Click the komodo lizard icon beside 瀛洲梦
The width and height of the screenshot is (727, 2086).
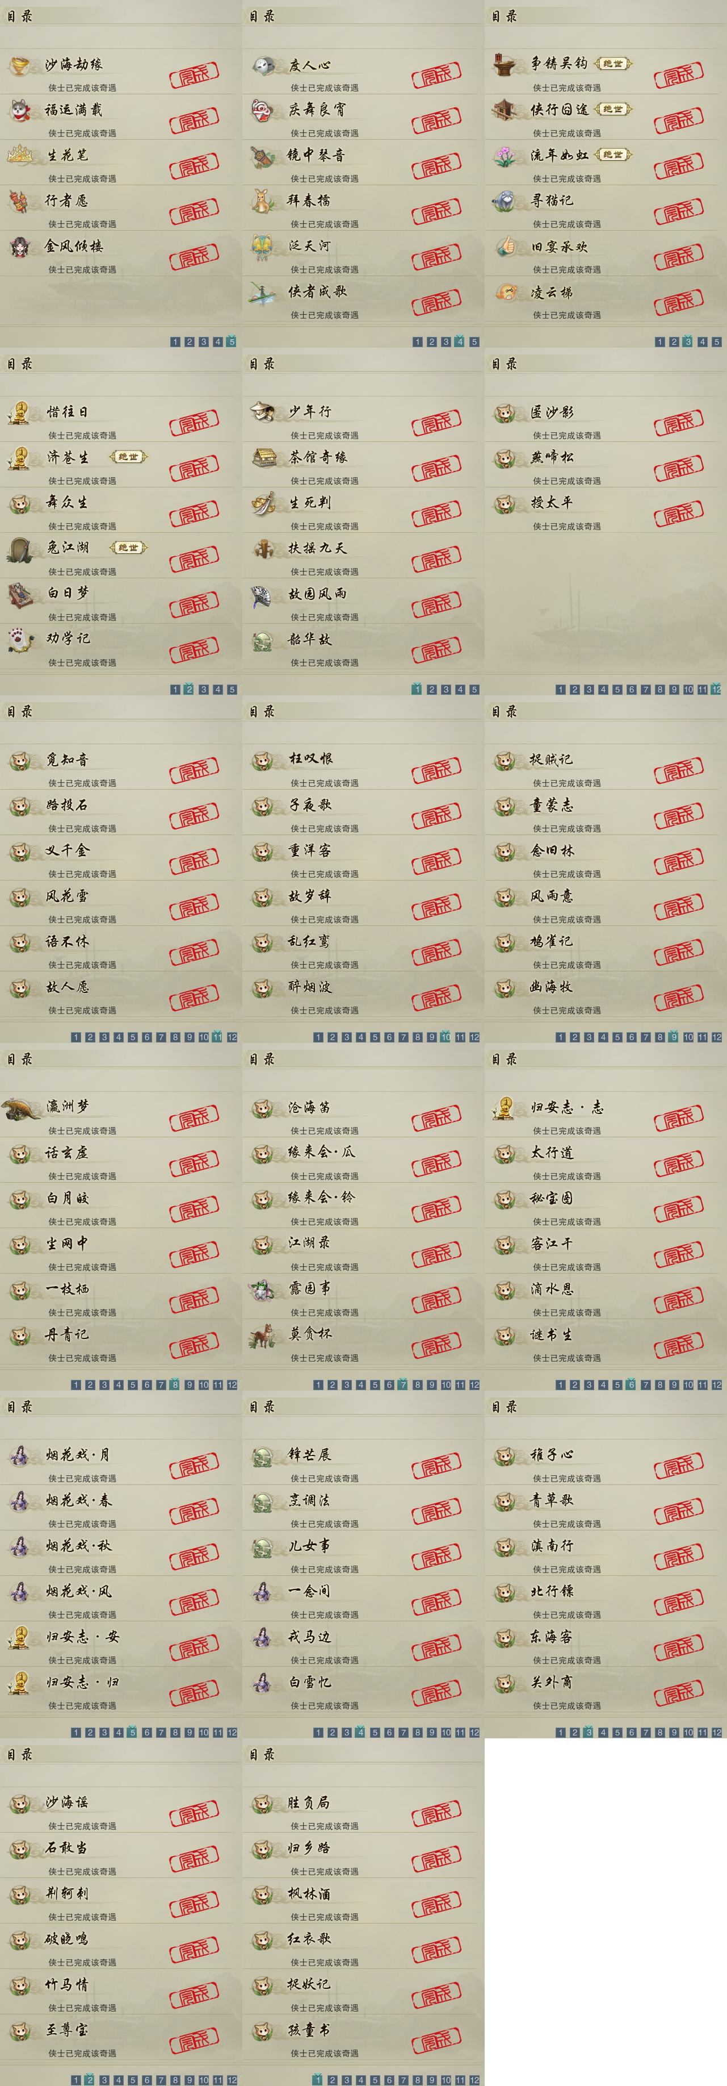pyautogui.click(x=21, y=1108)
